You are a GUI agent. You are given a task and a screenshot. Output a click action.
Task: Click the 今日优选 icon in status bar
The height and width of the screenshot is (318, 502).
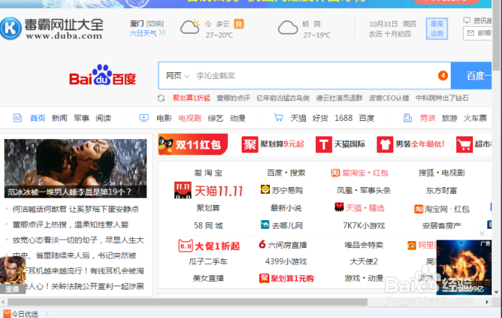tap(7, 314)
